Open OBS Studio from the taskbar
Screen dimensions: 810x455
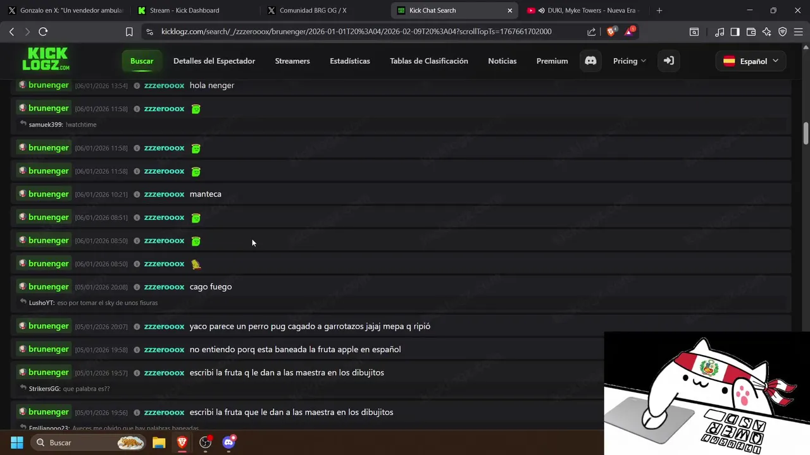pyautogui.click(x=205, y=442)
